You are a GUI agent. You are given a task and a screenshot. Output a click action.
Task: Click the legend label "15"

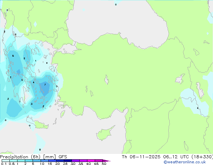click(x=50, y=164)
